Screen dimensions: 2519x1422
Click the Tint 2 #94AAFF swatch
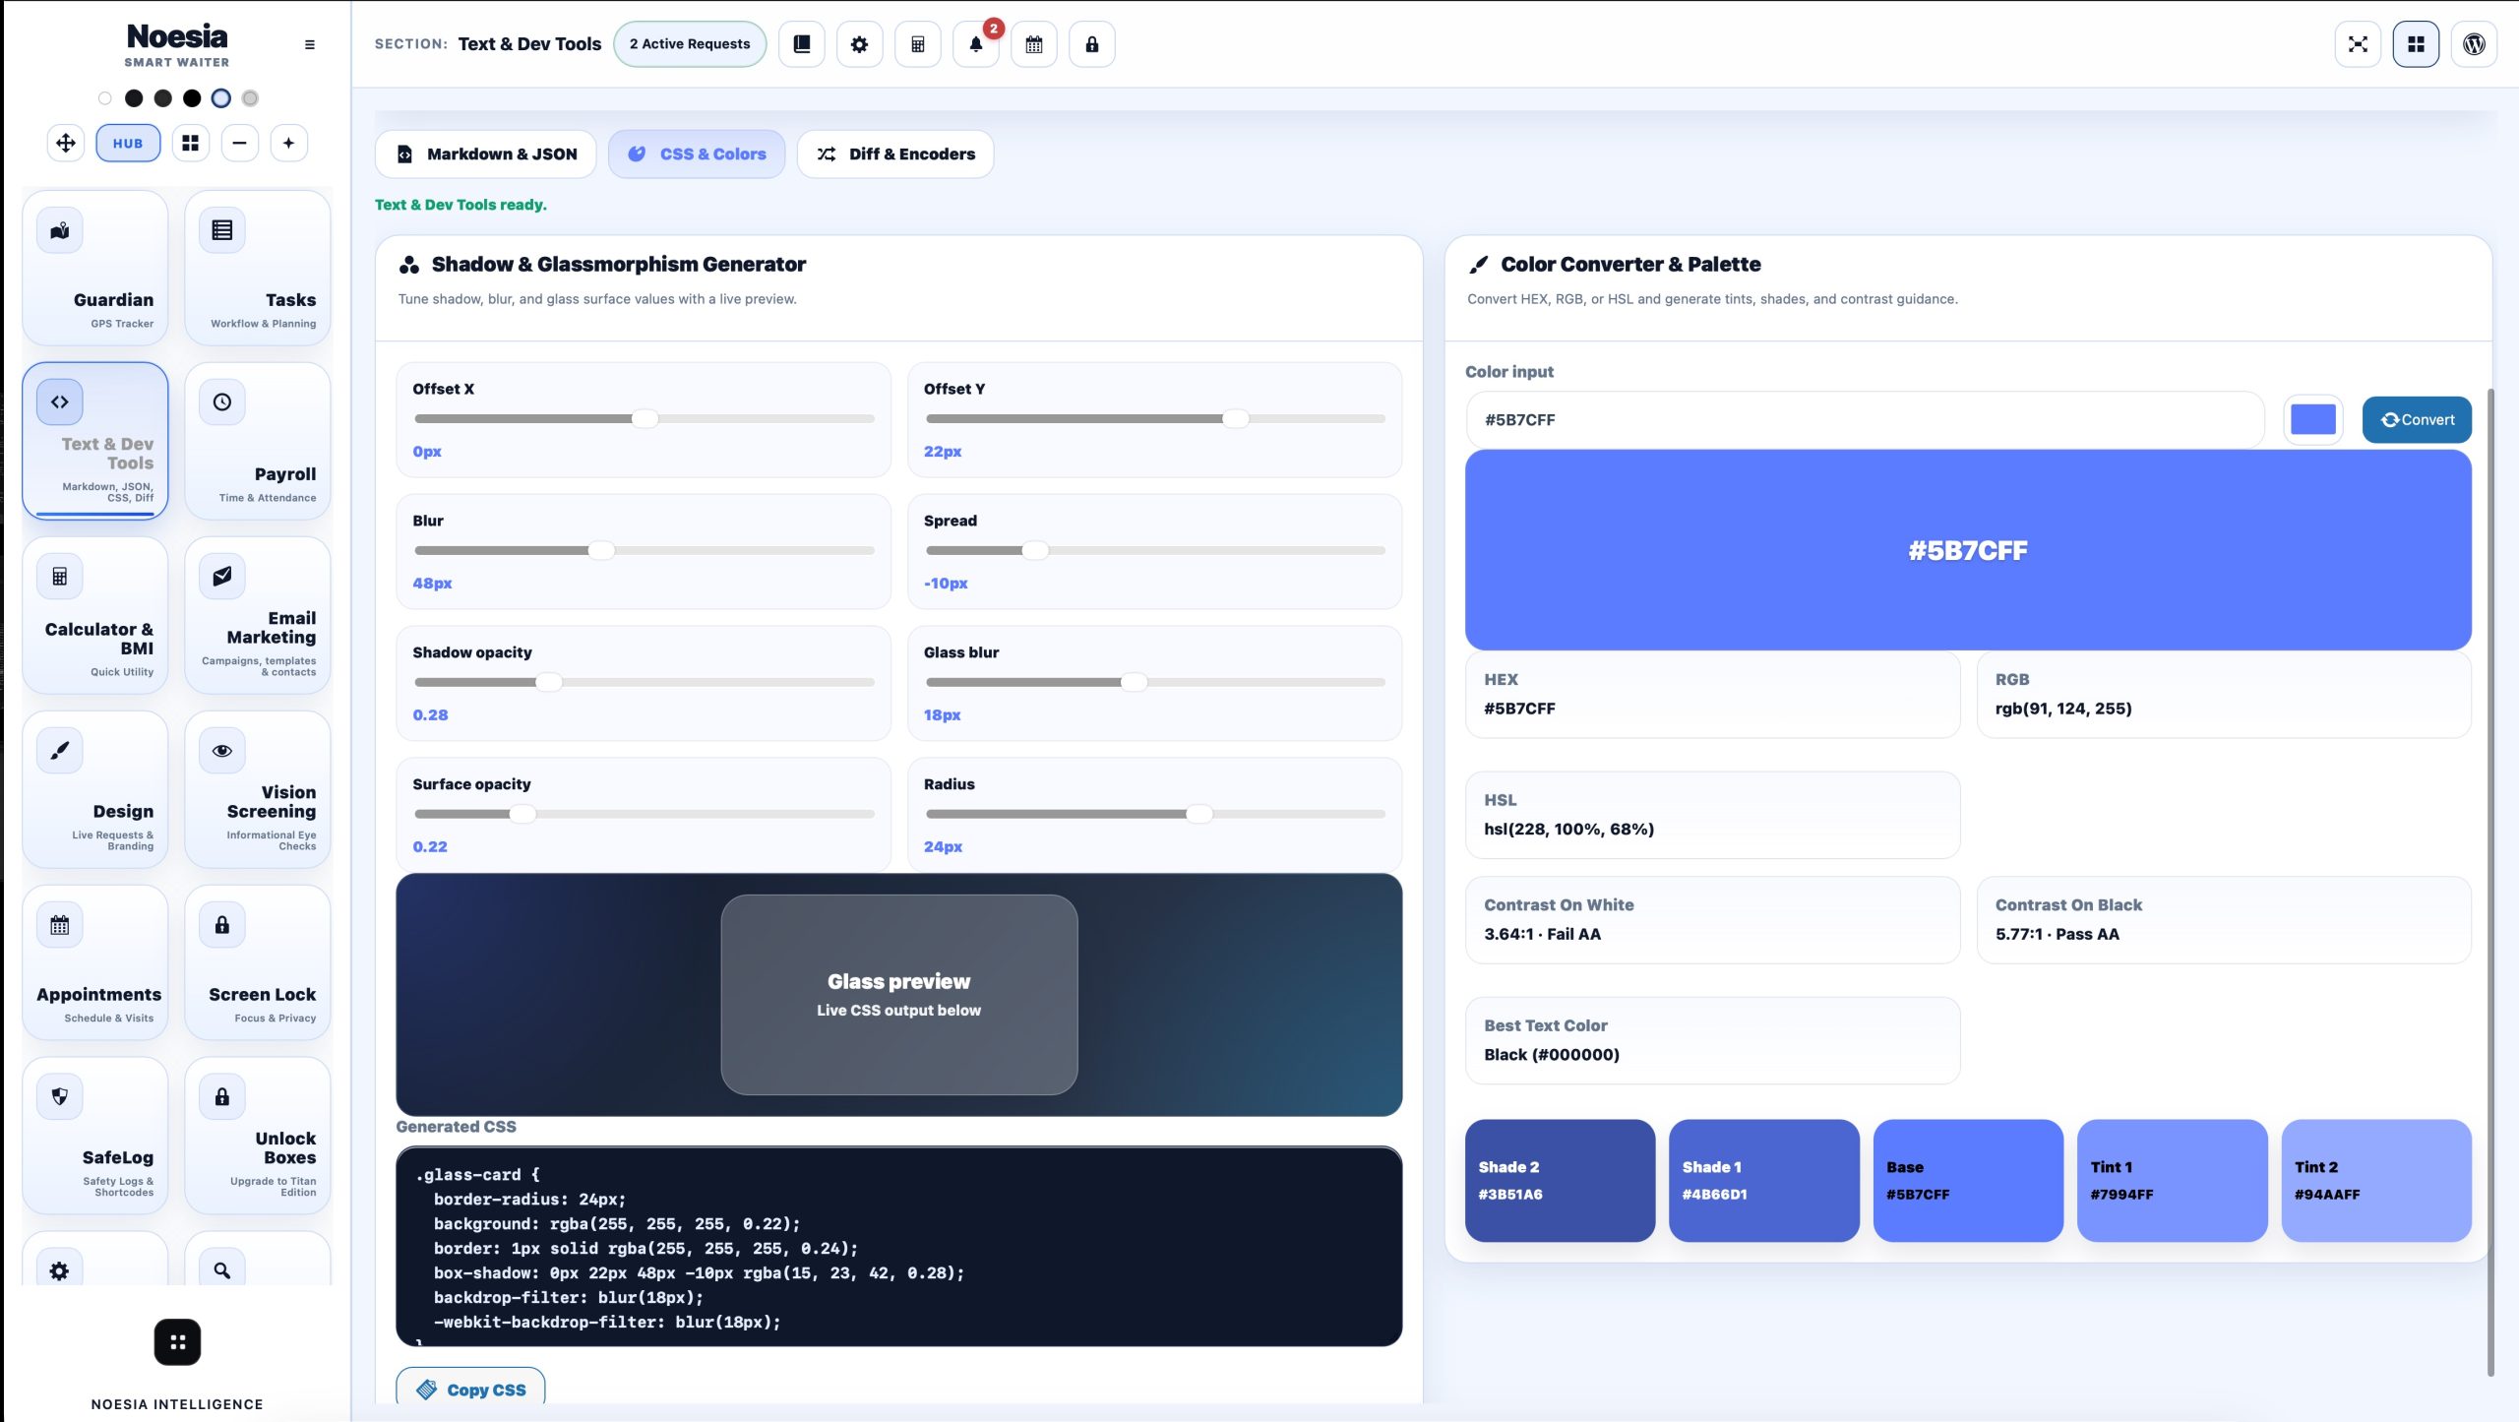click(2376, 1181)
